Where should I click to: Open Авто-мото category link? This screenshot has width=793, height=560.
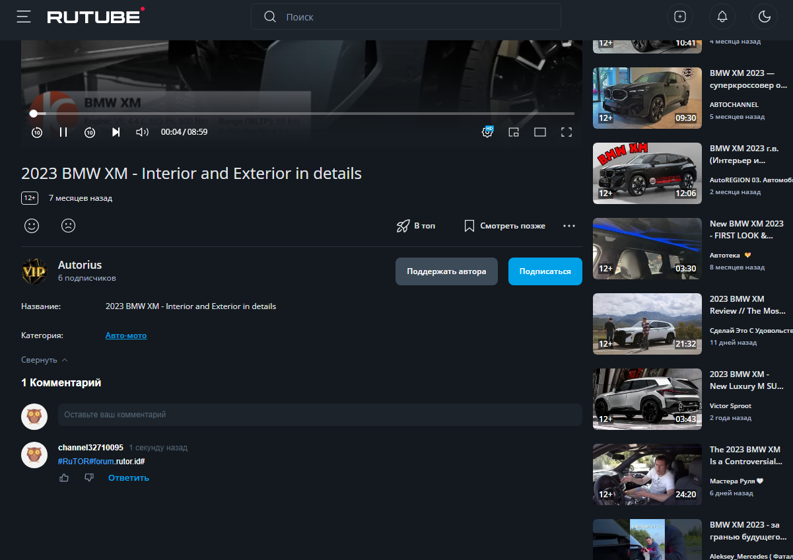tap(126, 335)
